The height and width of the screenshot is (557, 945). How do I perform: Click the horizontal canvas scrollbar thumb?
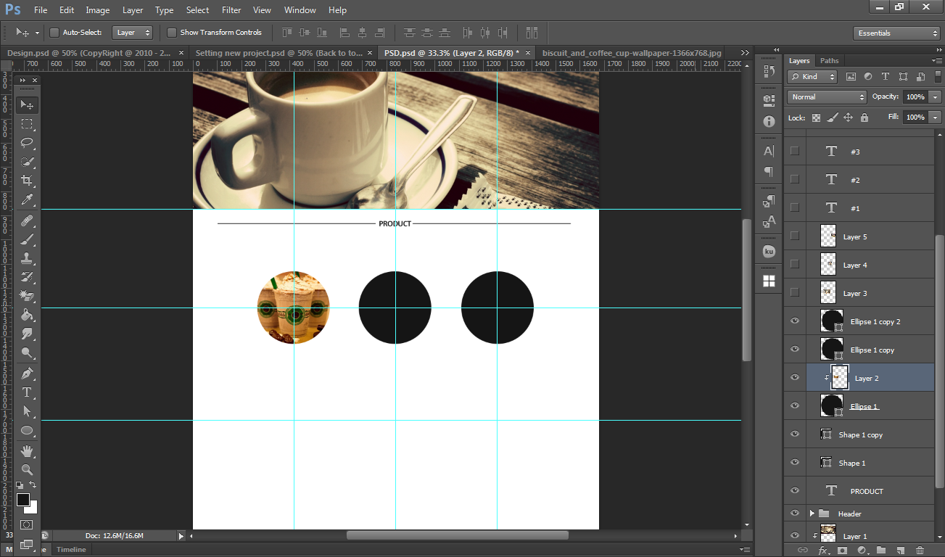point(457,536)
